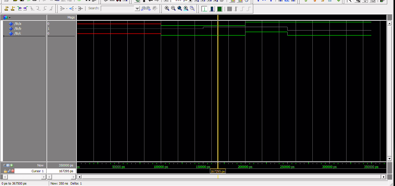This screenshot has width=395, height=186.
Task: Click the solid green wave format icon
Action: pyautogui.click(x=219, y=9)
